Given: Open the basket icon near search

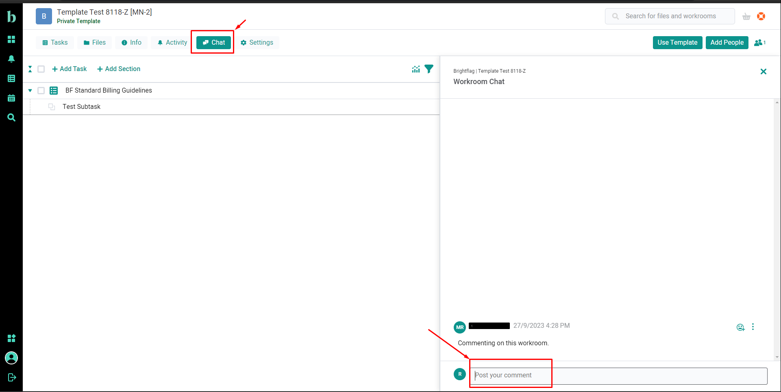Looking at the screenshot, I should [x=746, y=17].
